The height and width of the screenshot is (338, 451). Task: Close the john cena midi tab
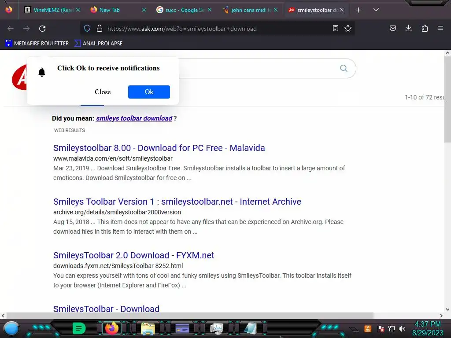(x=276, y=10)
